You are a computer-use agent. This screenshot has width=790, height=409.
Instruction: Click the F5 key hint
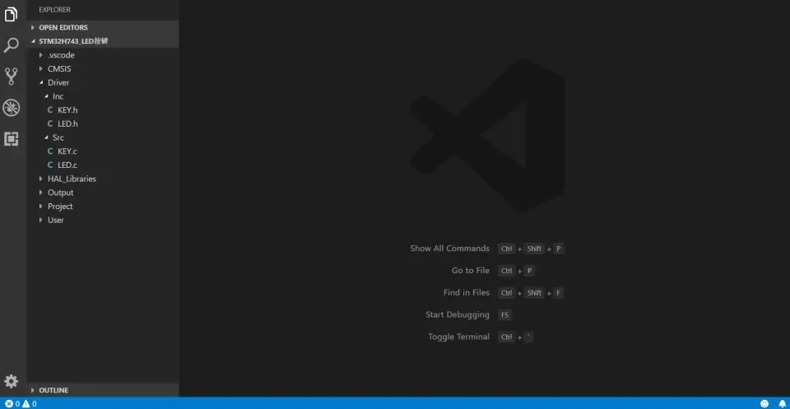pyautogui.click(x=504, y=315)
